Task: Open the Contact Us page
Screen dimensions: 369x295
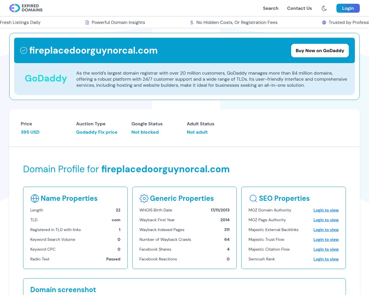Action: click(x=299, y=8)
